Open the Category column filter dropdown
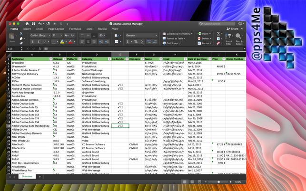Screen dimensions: 306x191 [109, 59]
